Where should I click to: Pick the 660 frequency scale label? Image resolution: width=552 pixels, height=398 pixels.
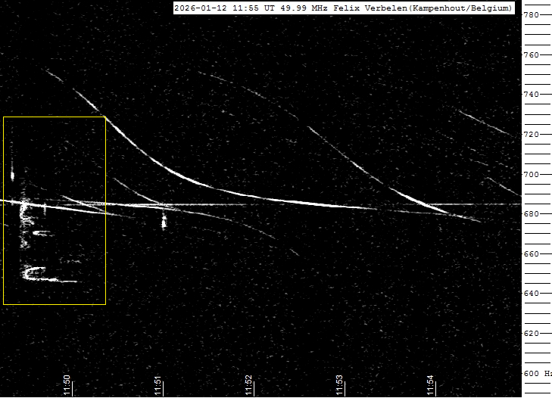(532, 254)
